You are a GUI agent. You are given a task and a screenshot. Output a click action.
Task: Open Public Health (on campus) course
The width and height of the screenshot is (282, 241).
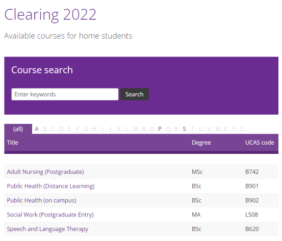coord(41,200)
